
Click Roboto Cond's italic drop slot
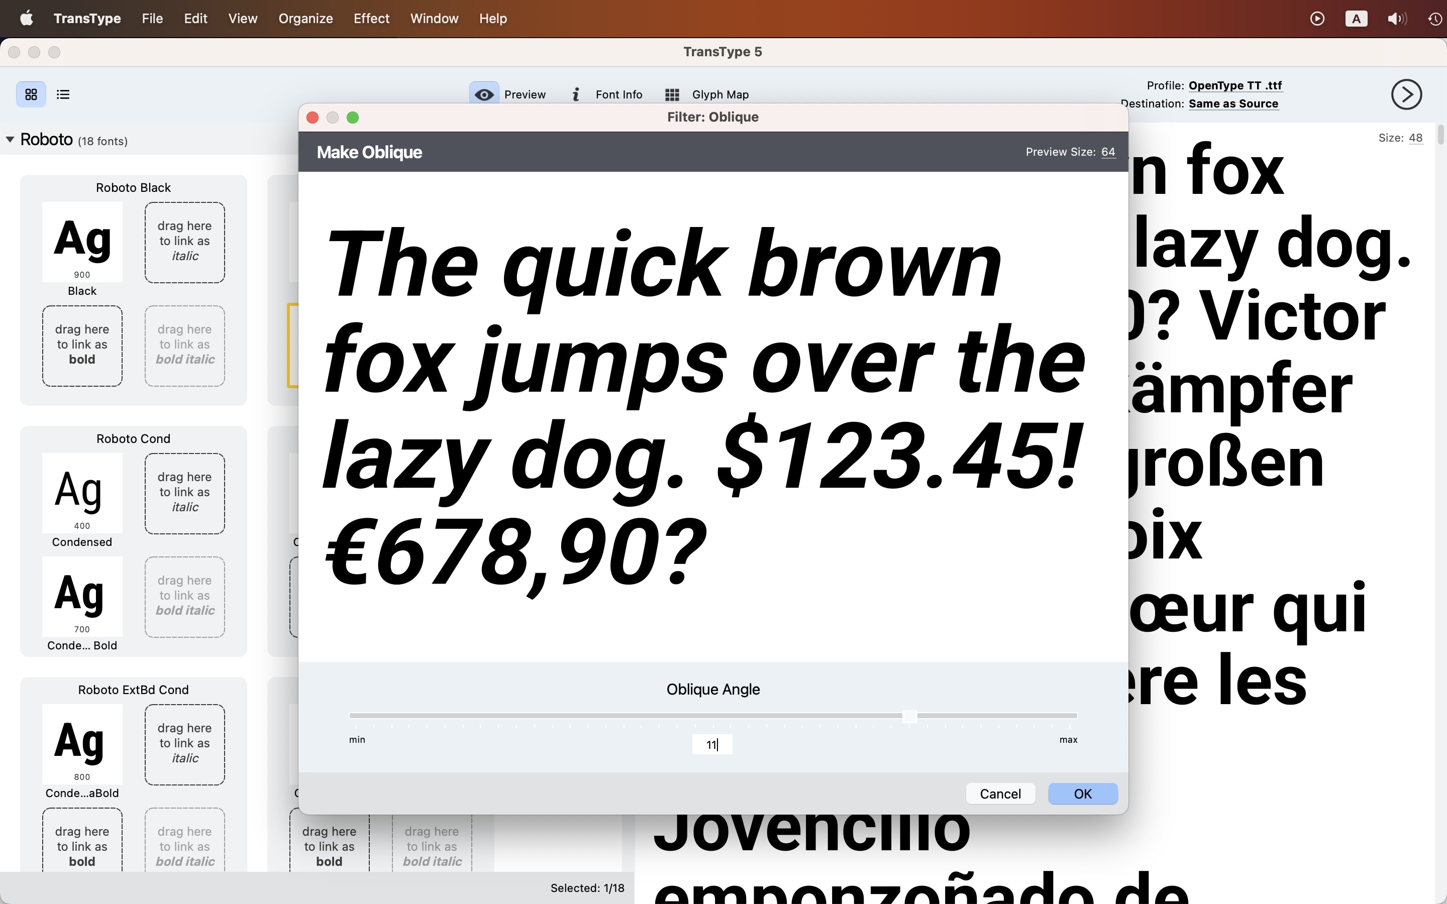(x=185, y=493)
